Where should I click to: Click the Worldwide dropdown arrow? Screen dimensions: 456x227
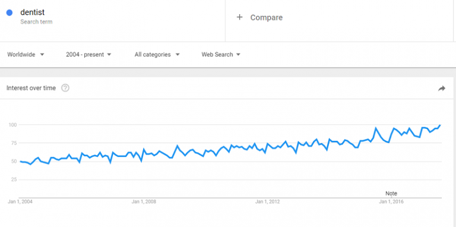42,55
